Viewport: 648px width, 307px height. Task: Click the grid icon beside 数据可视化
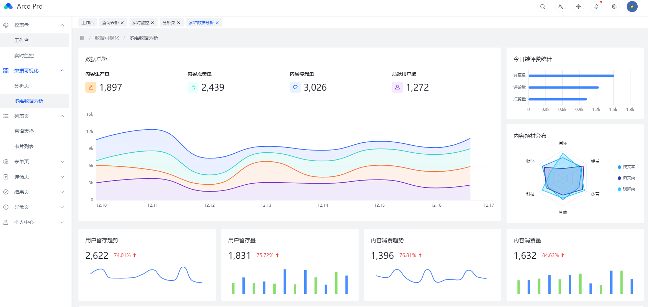[x=6, y=71]
